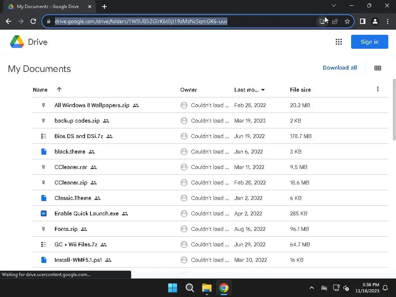The image size is (396, 297).
Task: Open the file list more options menu
Action: (x=377, y=89)
